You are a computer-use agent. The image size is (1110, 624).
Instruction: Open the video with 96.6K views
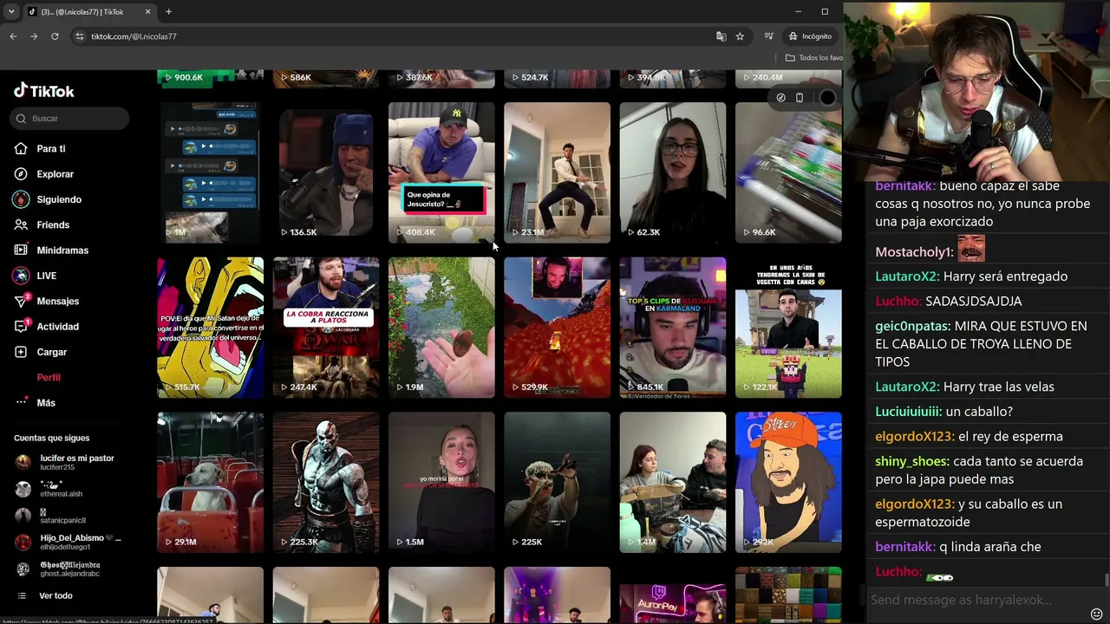(788, 172)
